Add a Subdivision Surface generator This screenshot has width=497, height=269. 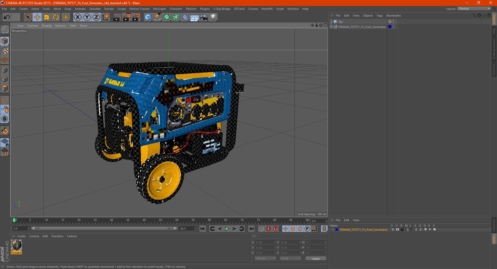(167, 17)
